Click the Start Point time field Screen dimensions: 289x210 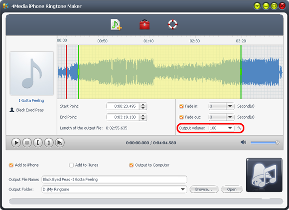[123, 106]
